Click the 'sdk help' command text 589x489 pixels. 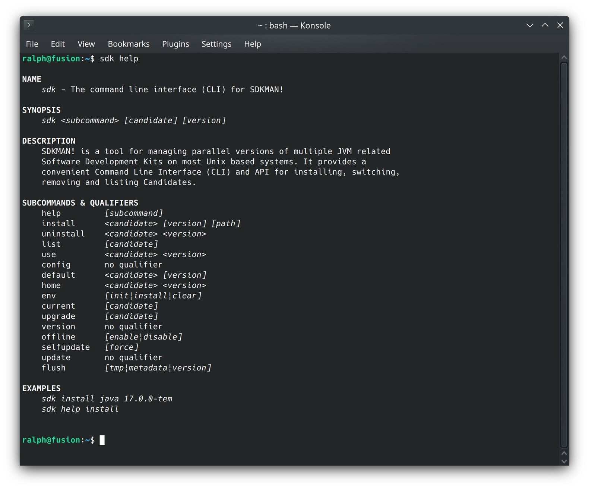[x=119, y=59]
